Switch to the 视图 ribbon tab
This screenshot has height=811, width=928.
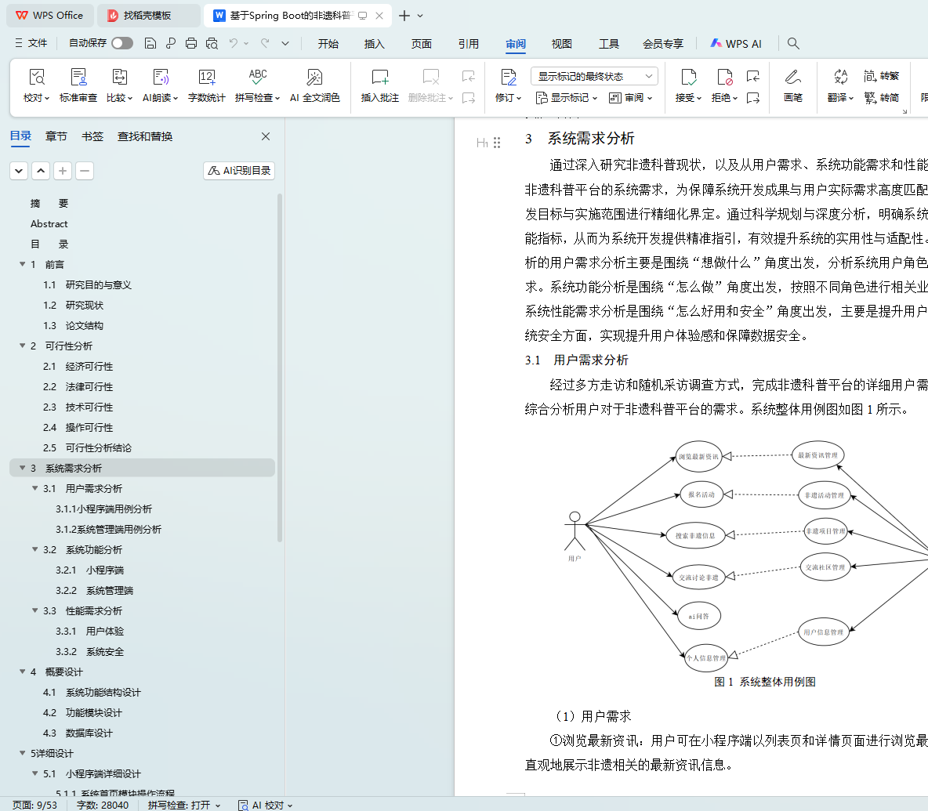[561, 44]
